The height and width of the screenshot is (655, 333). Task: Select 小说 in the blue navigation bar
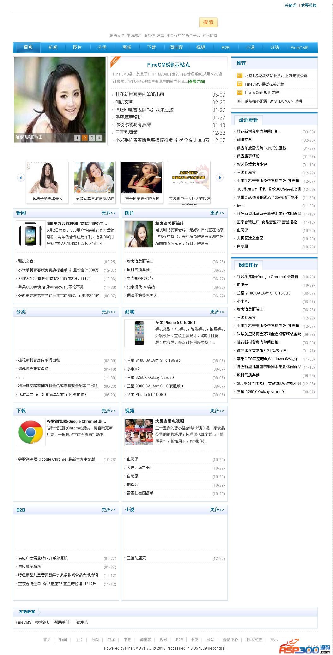(x=250, y=47)
